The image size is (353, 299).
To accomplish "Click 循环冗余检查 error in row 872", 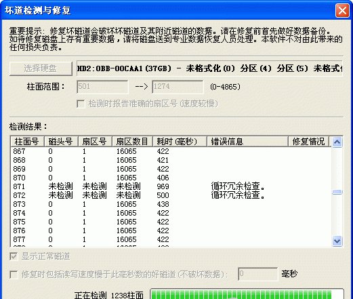I will pos(238,195).
